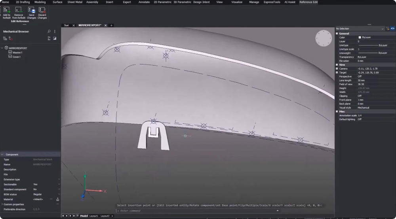
Task: Switch to the Reference Edit ribbon tab
Action: tap(308, 2)
